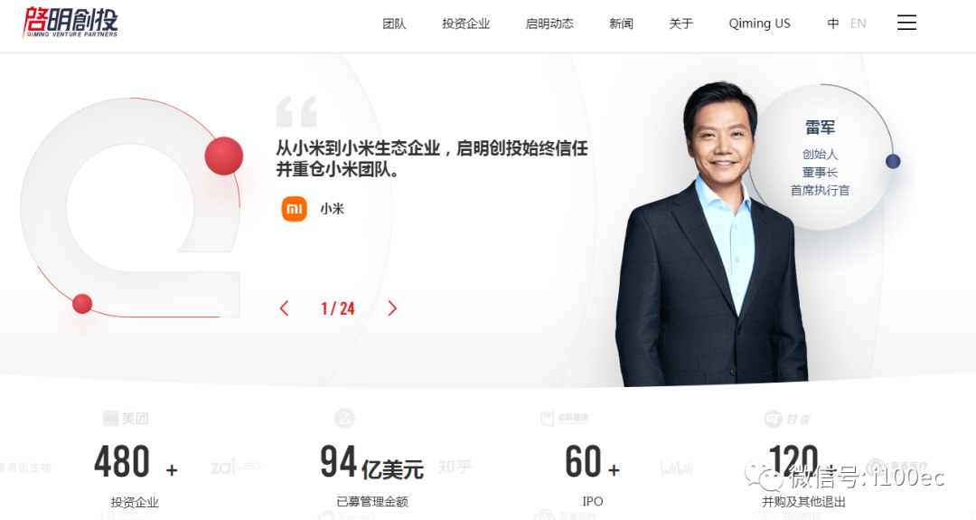Click the Qiming Venture Partners logo
This screenshot has height=520, width=976.
(x=70, y=23)
